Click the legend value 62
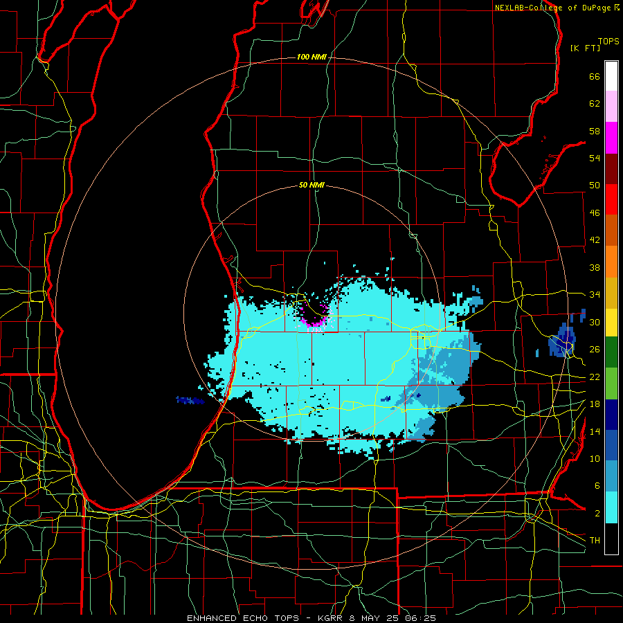 595,104
